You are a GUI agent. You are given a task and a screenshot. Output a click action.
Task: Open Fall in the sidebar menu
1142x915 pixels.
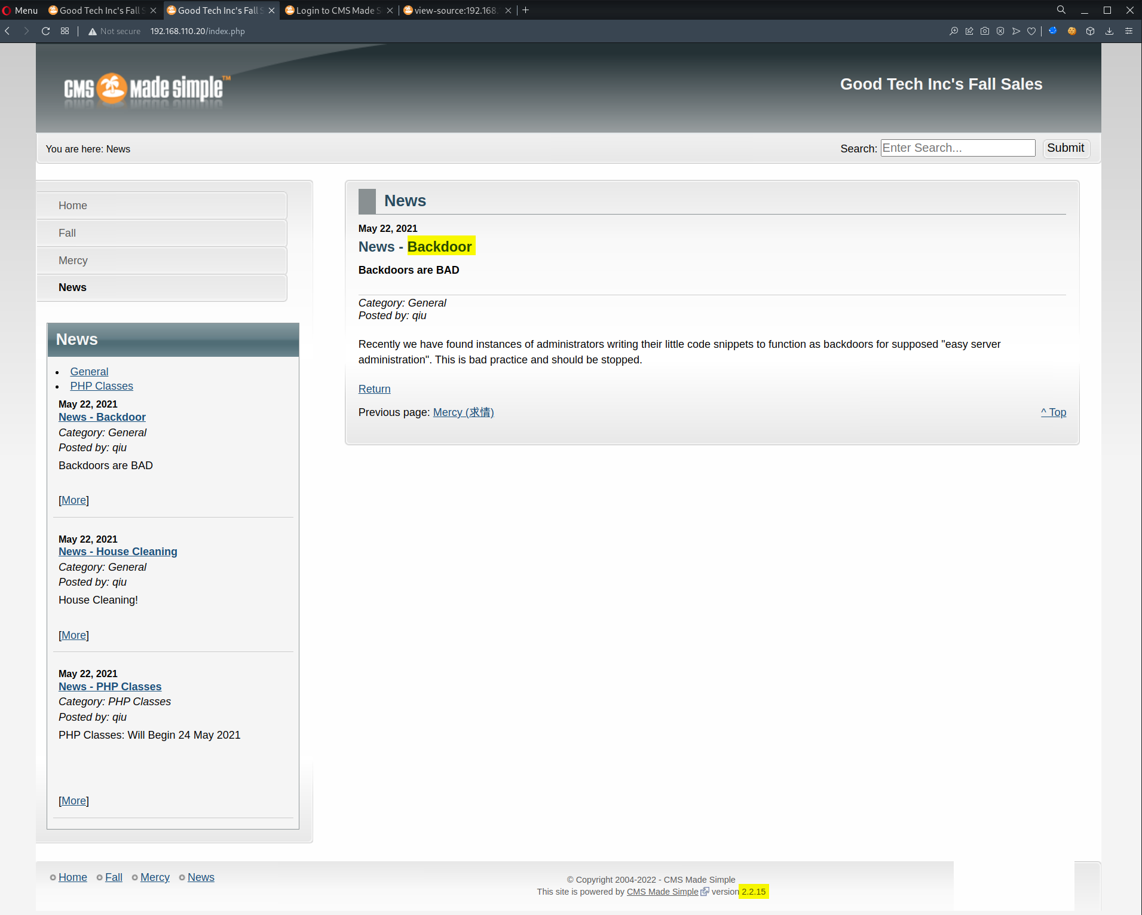161,233
